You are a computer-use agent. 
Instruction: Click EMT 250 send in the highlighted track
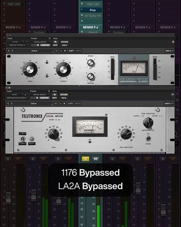93,4
